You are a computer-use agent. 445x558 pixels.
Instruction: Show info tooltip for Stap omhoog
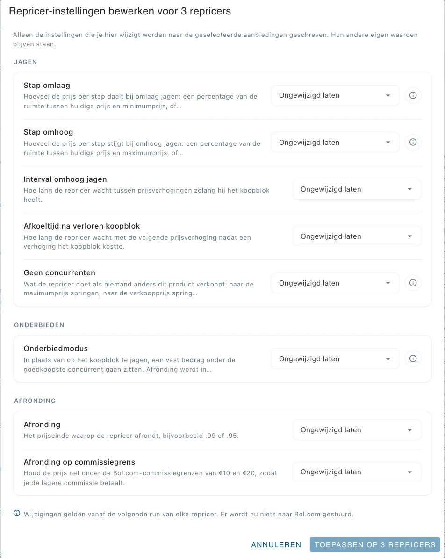tap(413, 143)
